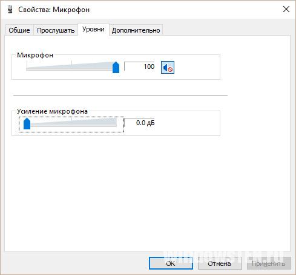Switch to the Общие tab
Image resolution: width=296 pixels, height=275 pixels.
19,30
